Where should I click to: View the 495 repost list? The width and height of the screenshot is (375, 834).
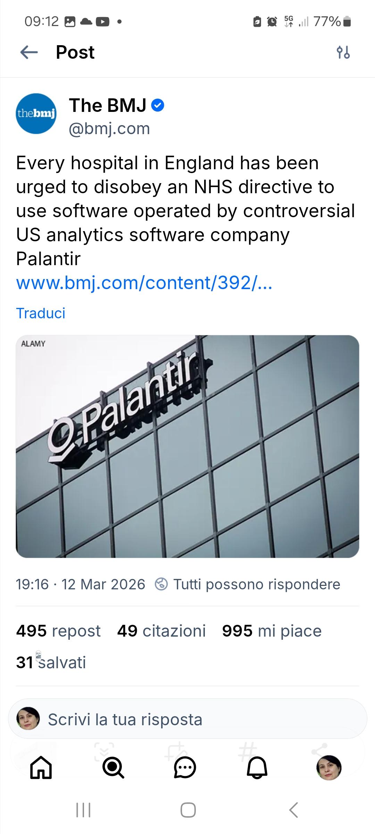pos(58,631)
